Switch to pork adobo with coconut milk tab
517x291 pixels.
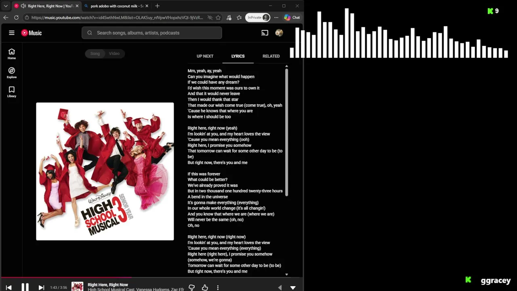pos(116,6)
